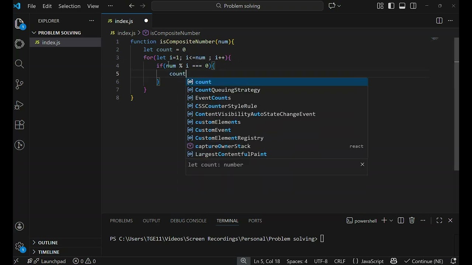Open the Selection menu
The image size is (472, 265).
point(69,6)
